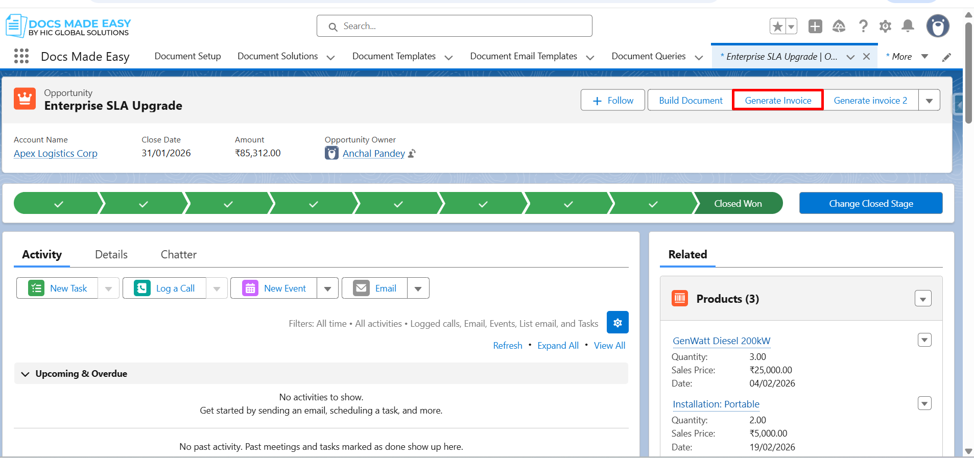The image size is (974, 458).
Task: Click the New Task icon
Action: click(36, 288)
